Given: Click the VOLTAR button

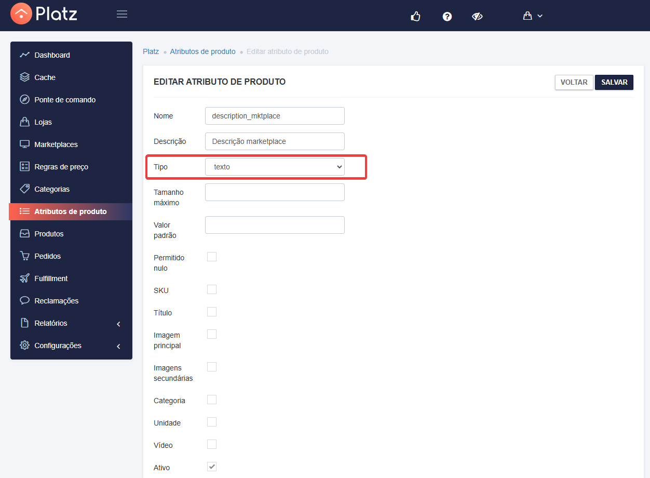Looking at the screenshot, I should coord(574,82).
